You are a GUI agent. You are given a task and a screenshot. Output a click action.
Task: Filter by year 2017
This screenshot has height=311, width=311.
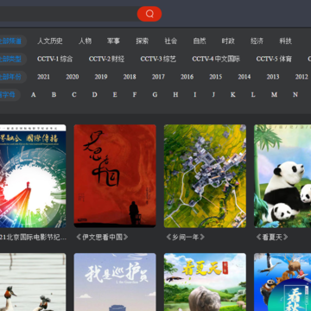pyautogui.click(x=158, y=77)
